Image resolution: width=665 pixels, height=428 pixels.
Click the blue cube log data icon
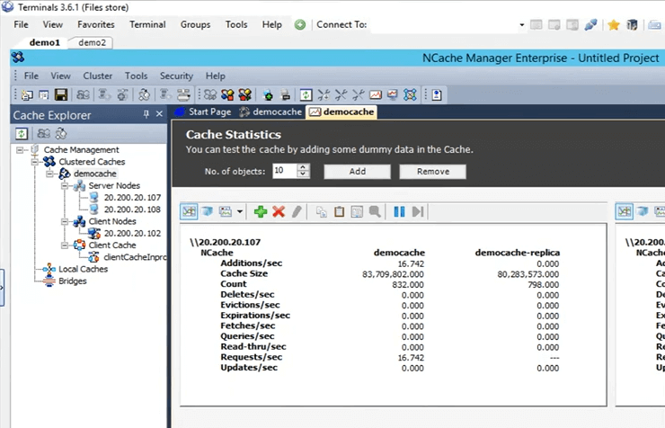click(207, 211)
